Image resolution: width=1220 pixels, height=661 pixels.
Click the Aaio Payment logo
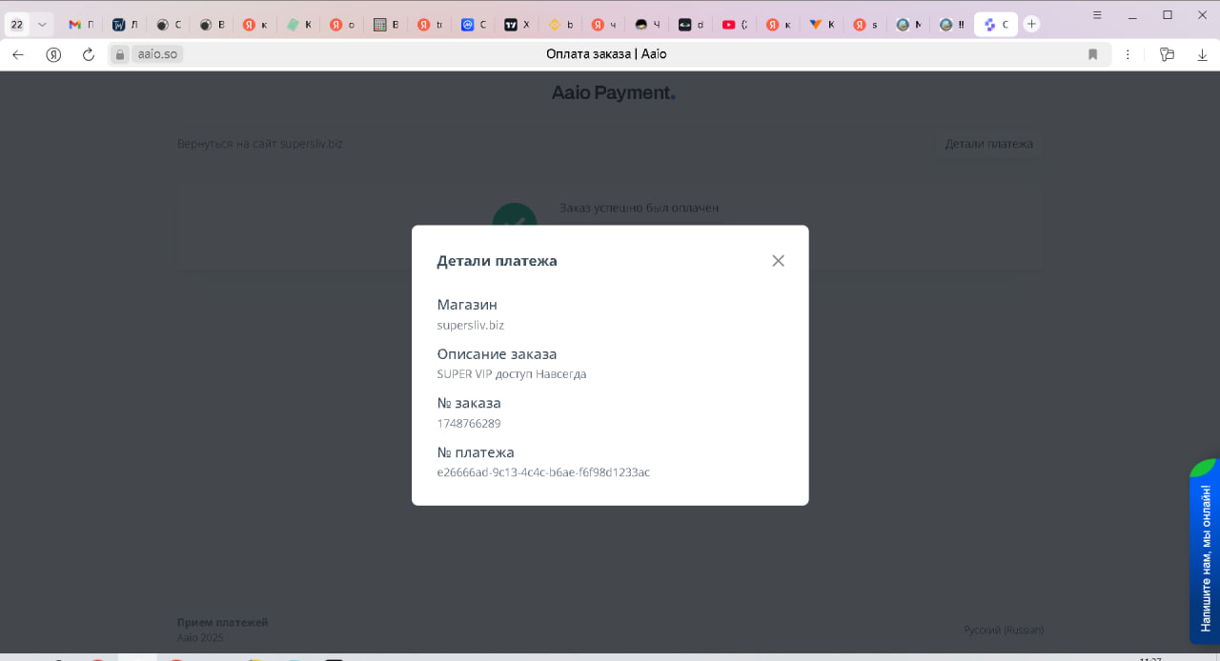coord(614,92)
